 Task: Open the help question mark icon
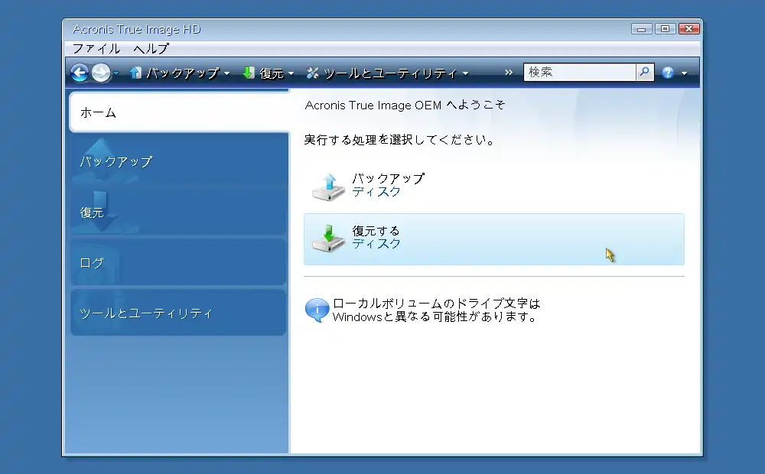coord(668,73)
